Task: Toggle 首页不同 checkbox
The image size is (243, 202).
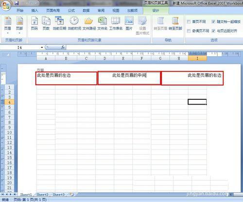Action: (189, 22)
